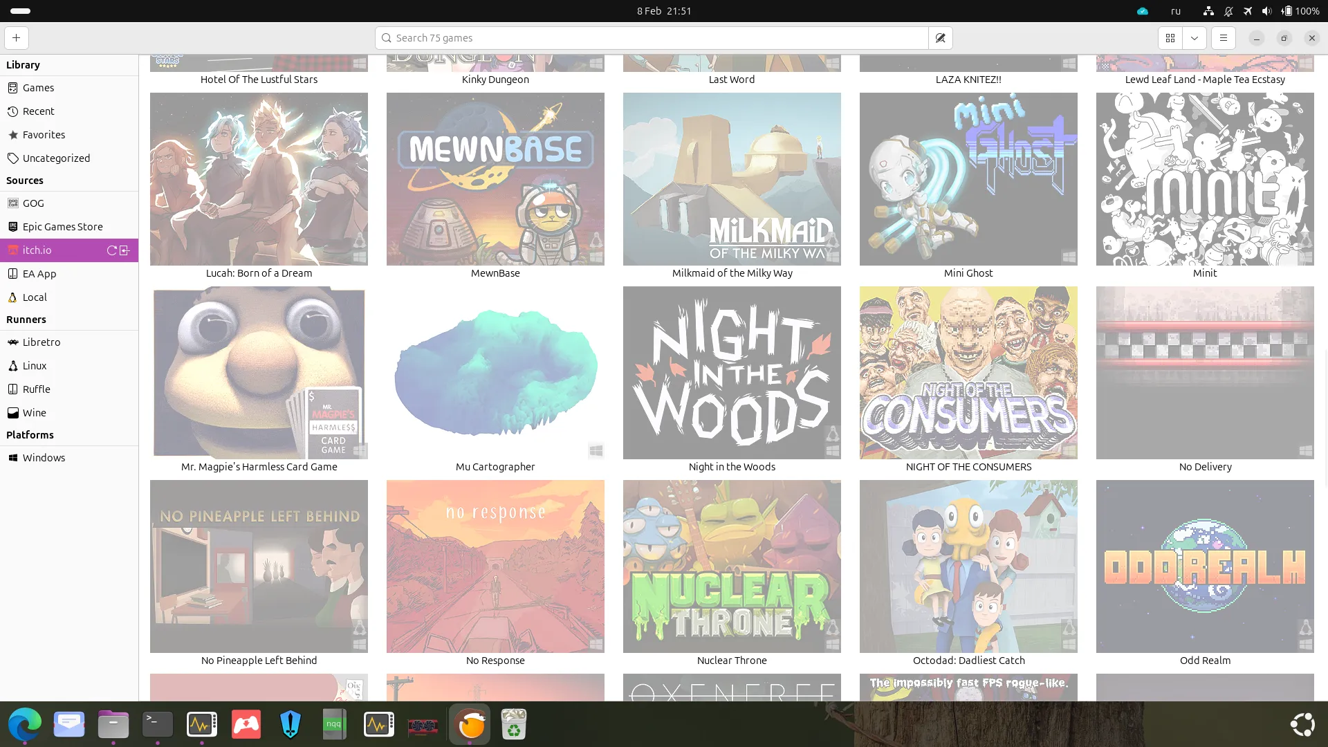Toggle the search filters button beside search
1328x747 pixels.
click(x=941, y=38)
